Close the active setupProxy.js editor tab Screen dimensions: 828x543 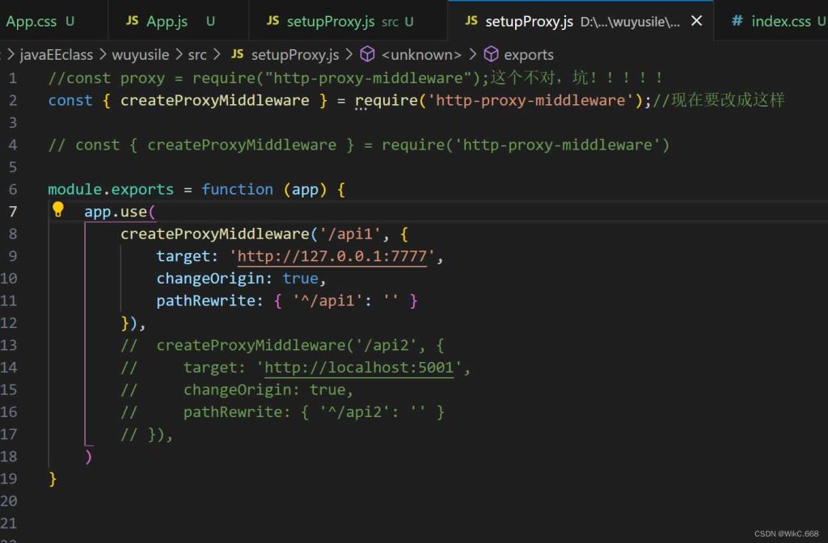click(x=696, y=21)
